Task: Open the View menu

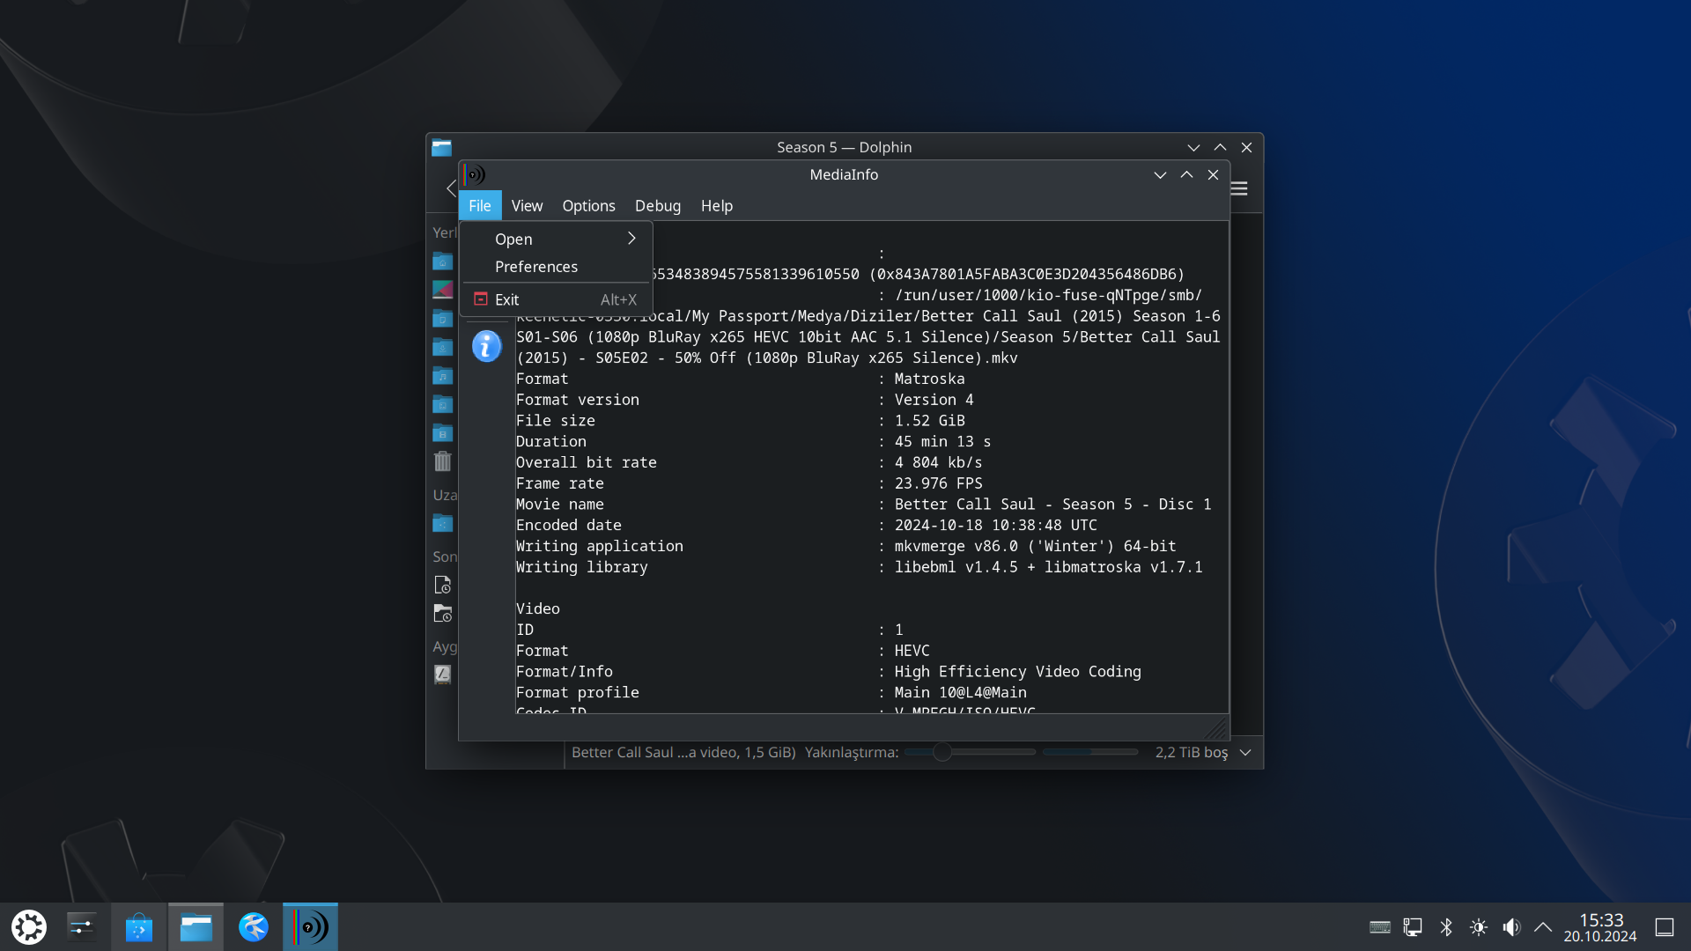Action: [527, 205]
